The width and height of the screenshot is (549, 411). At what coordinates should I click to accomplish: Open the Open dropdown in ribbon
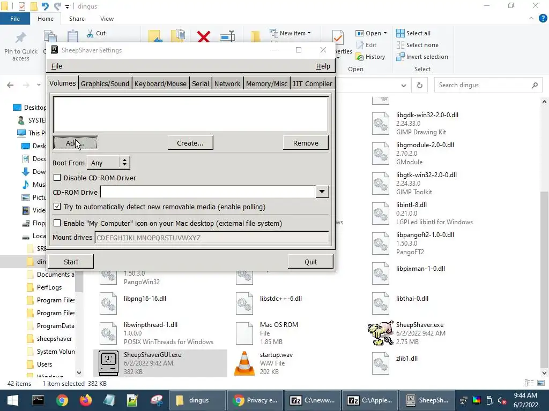[x=371, y=33]
